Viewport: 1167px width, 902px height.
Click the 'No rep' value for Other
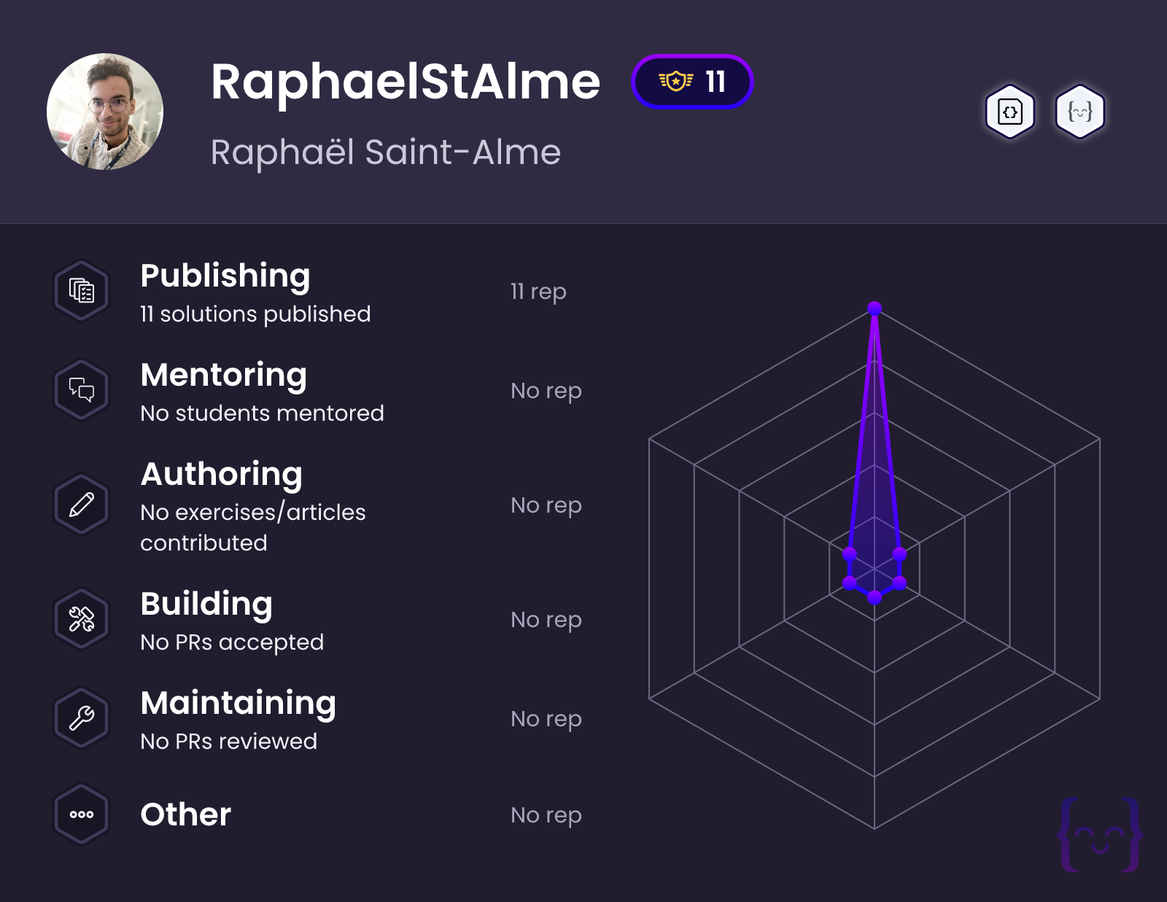[x=546, y=815]
